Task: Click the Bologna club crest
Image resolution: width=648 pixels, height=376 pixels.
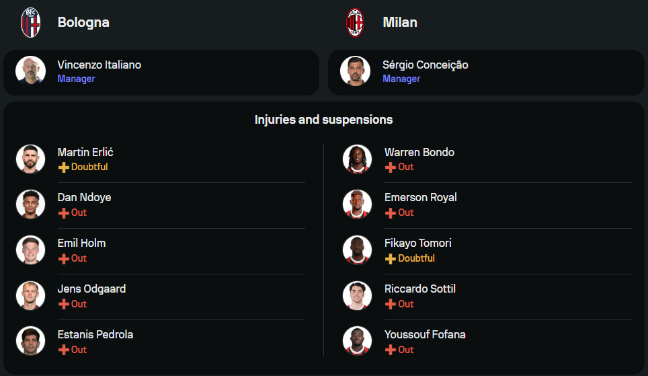Action: point(30,22)
